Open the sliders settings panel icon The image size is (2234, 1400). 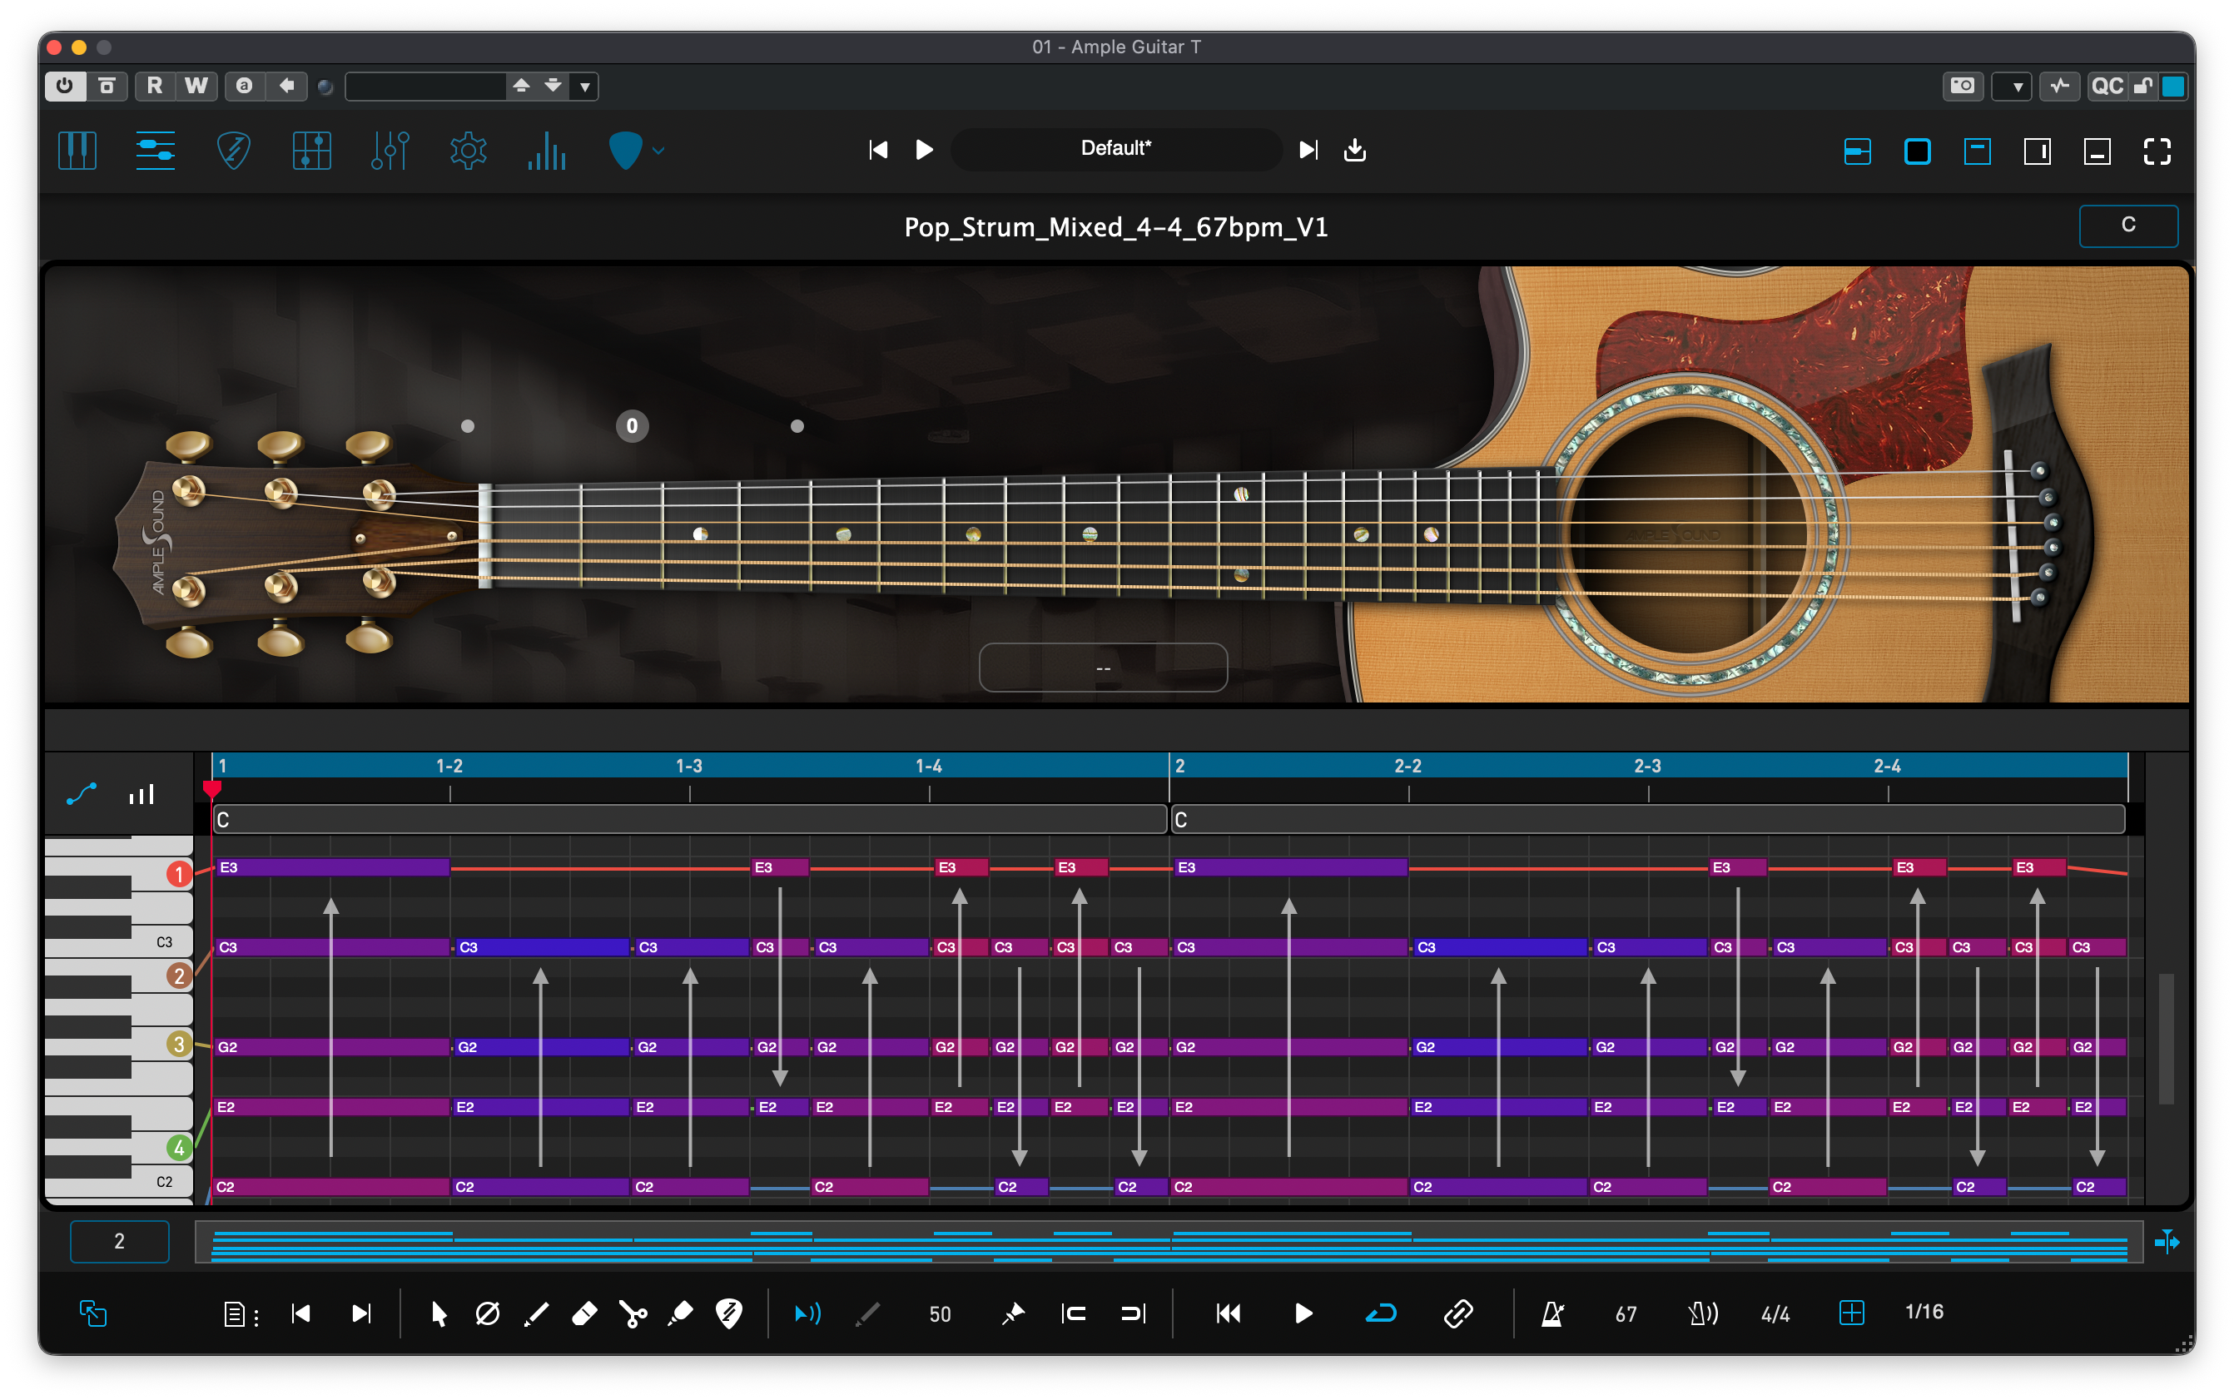click(155, 150)
